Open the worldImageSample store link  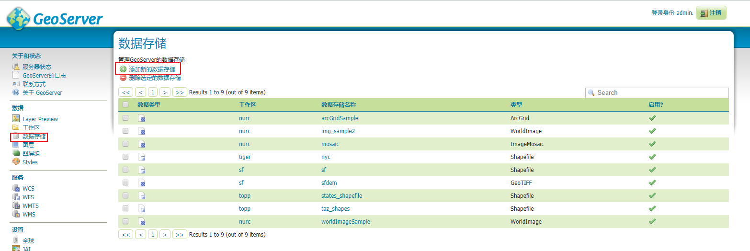[346, 221]
